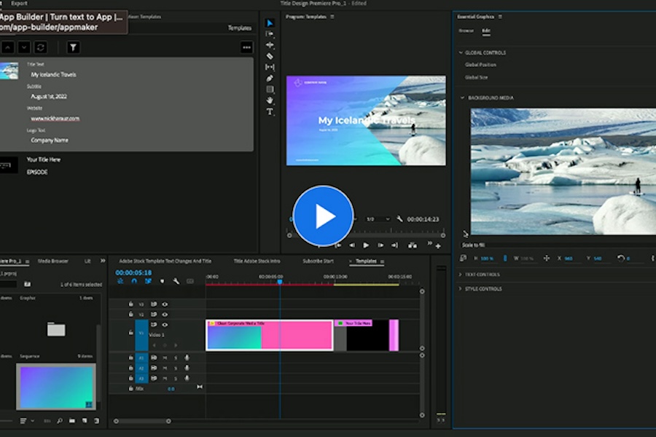Click the down arrow button in Templates panel
Viewport: 656px width, 437px height.
pos(24,47)
